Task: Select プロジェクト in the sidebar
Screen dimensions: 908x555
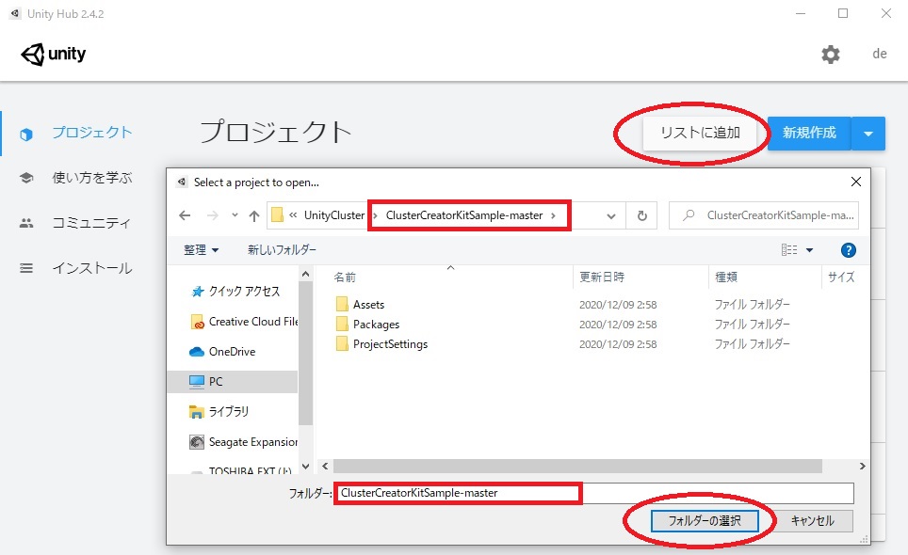Action: pyautogui.click(x=92, y=133)
